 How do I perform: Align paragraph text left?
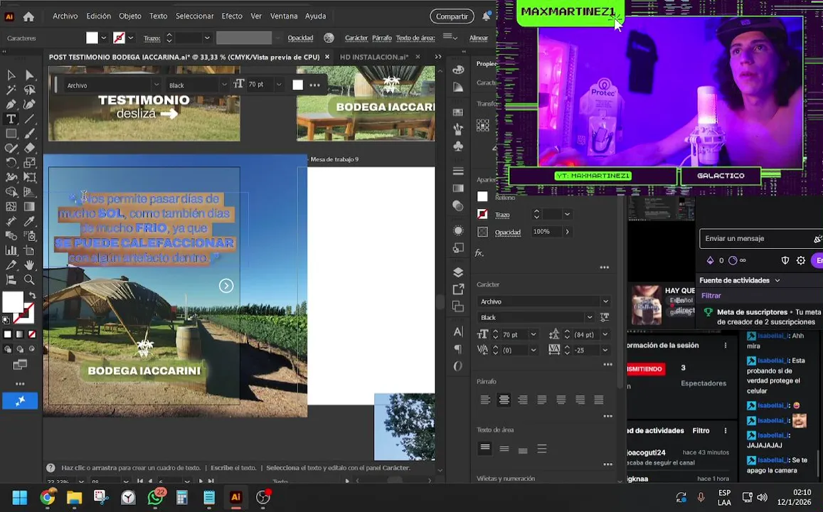485,400
